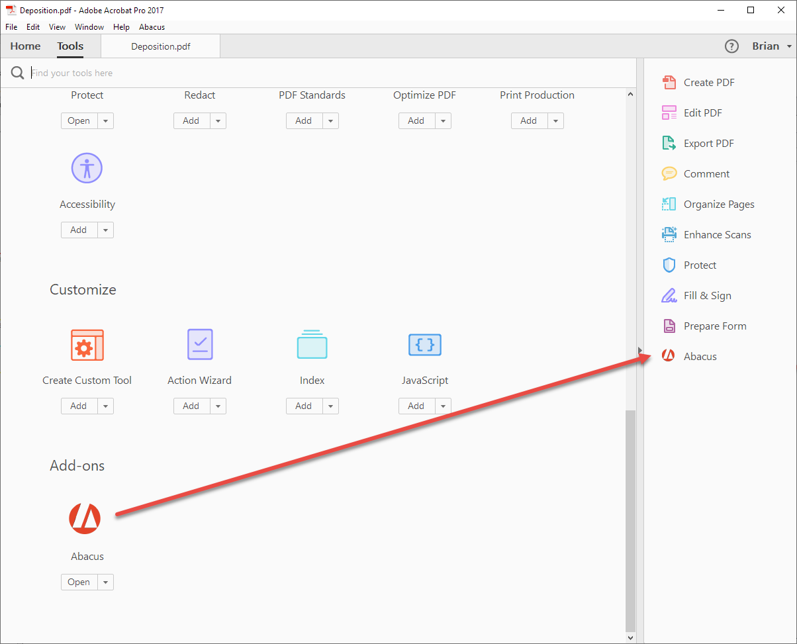Open the Accessibility tool icon
The height and width of the screenshot is (644, 797).
(x=87, y=167)
